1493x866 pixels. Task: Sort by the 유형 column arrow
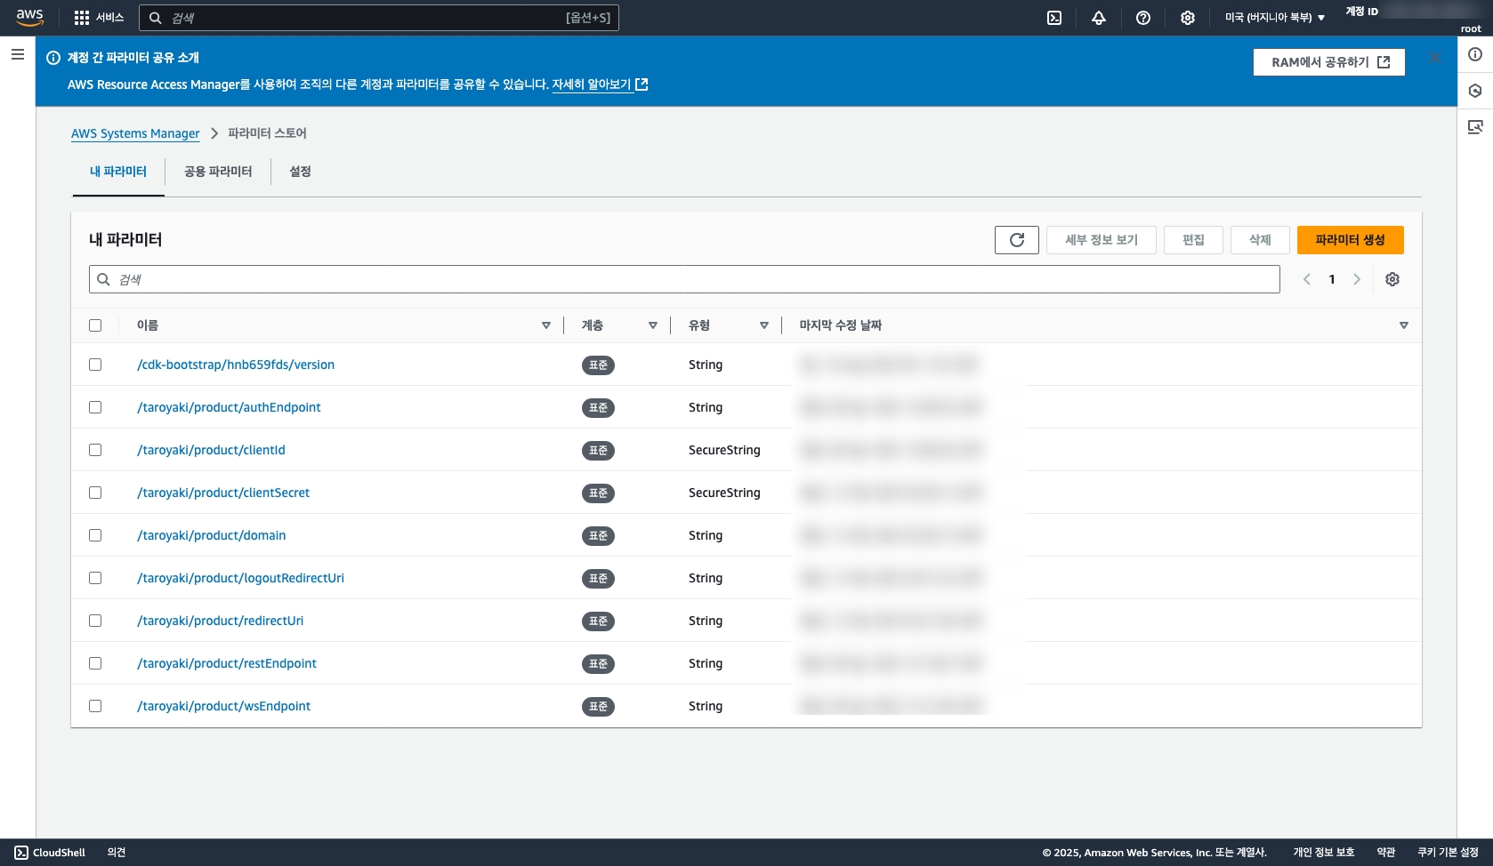click(764, 325)
